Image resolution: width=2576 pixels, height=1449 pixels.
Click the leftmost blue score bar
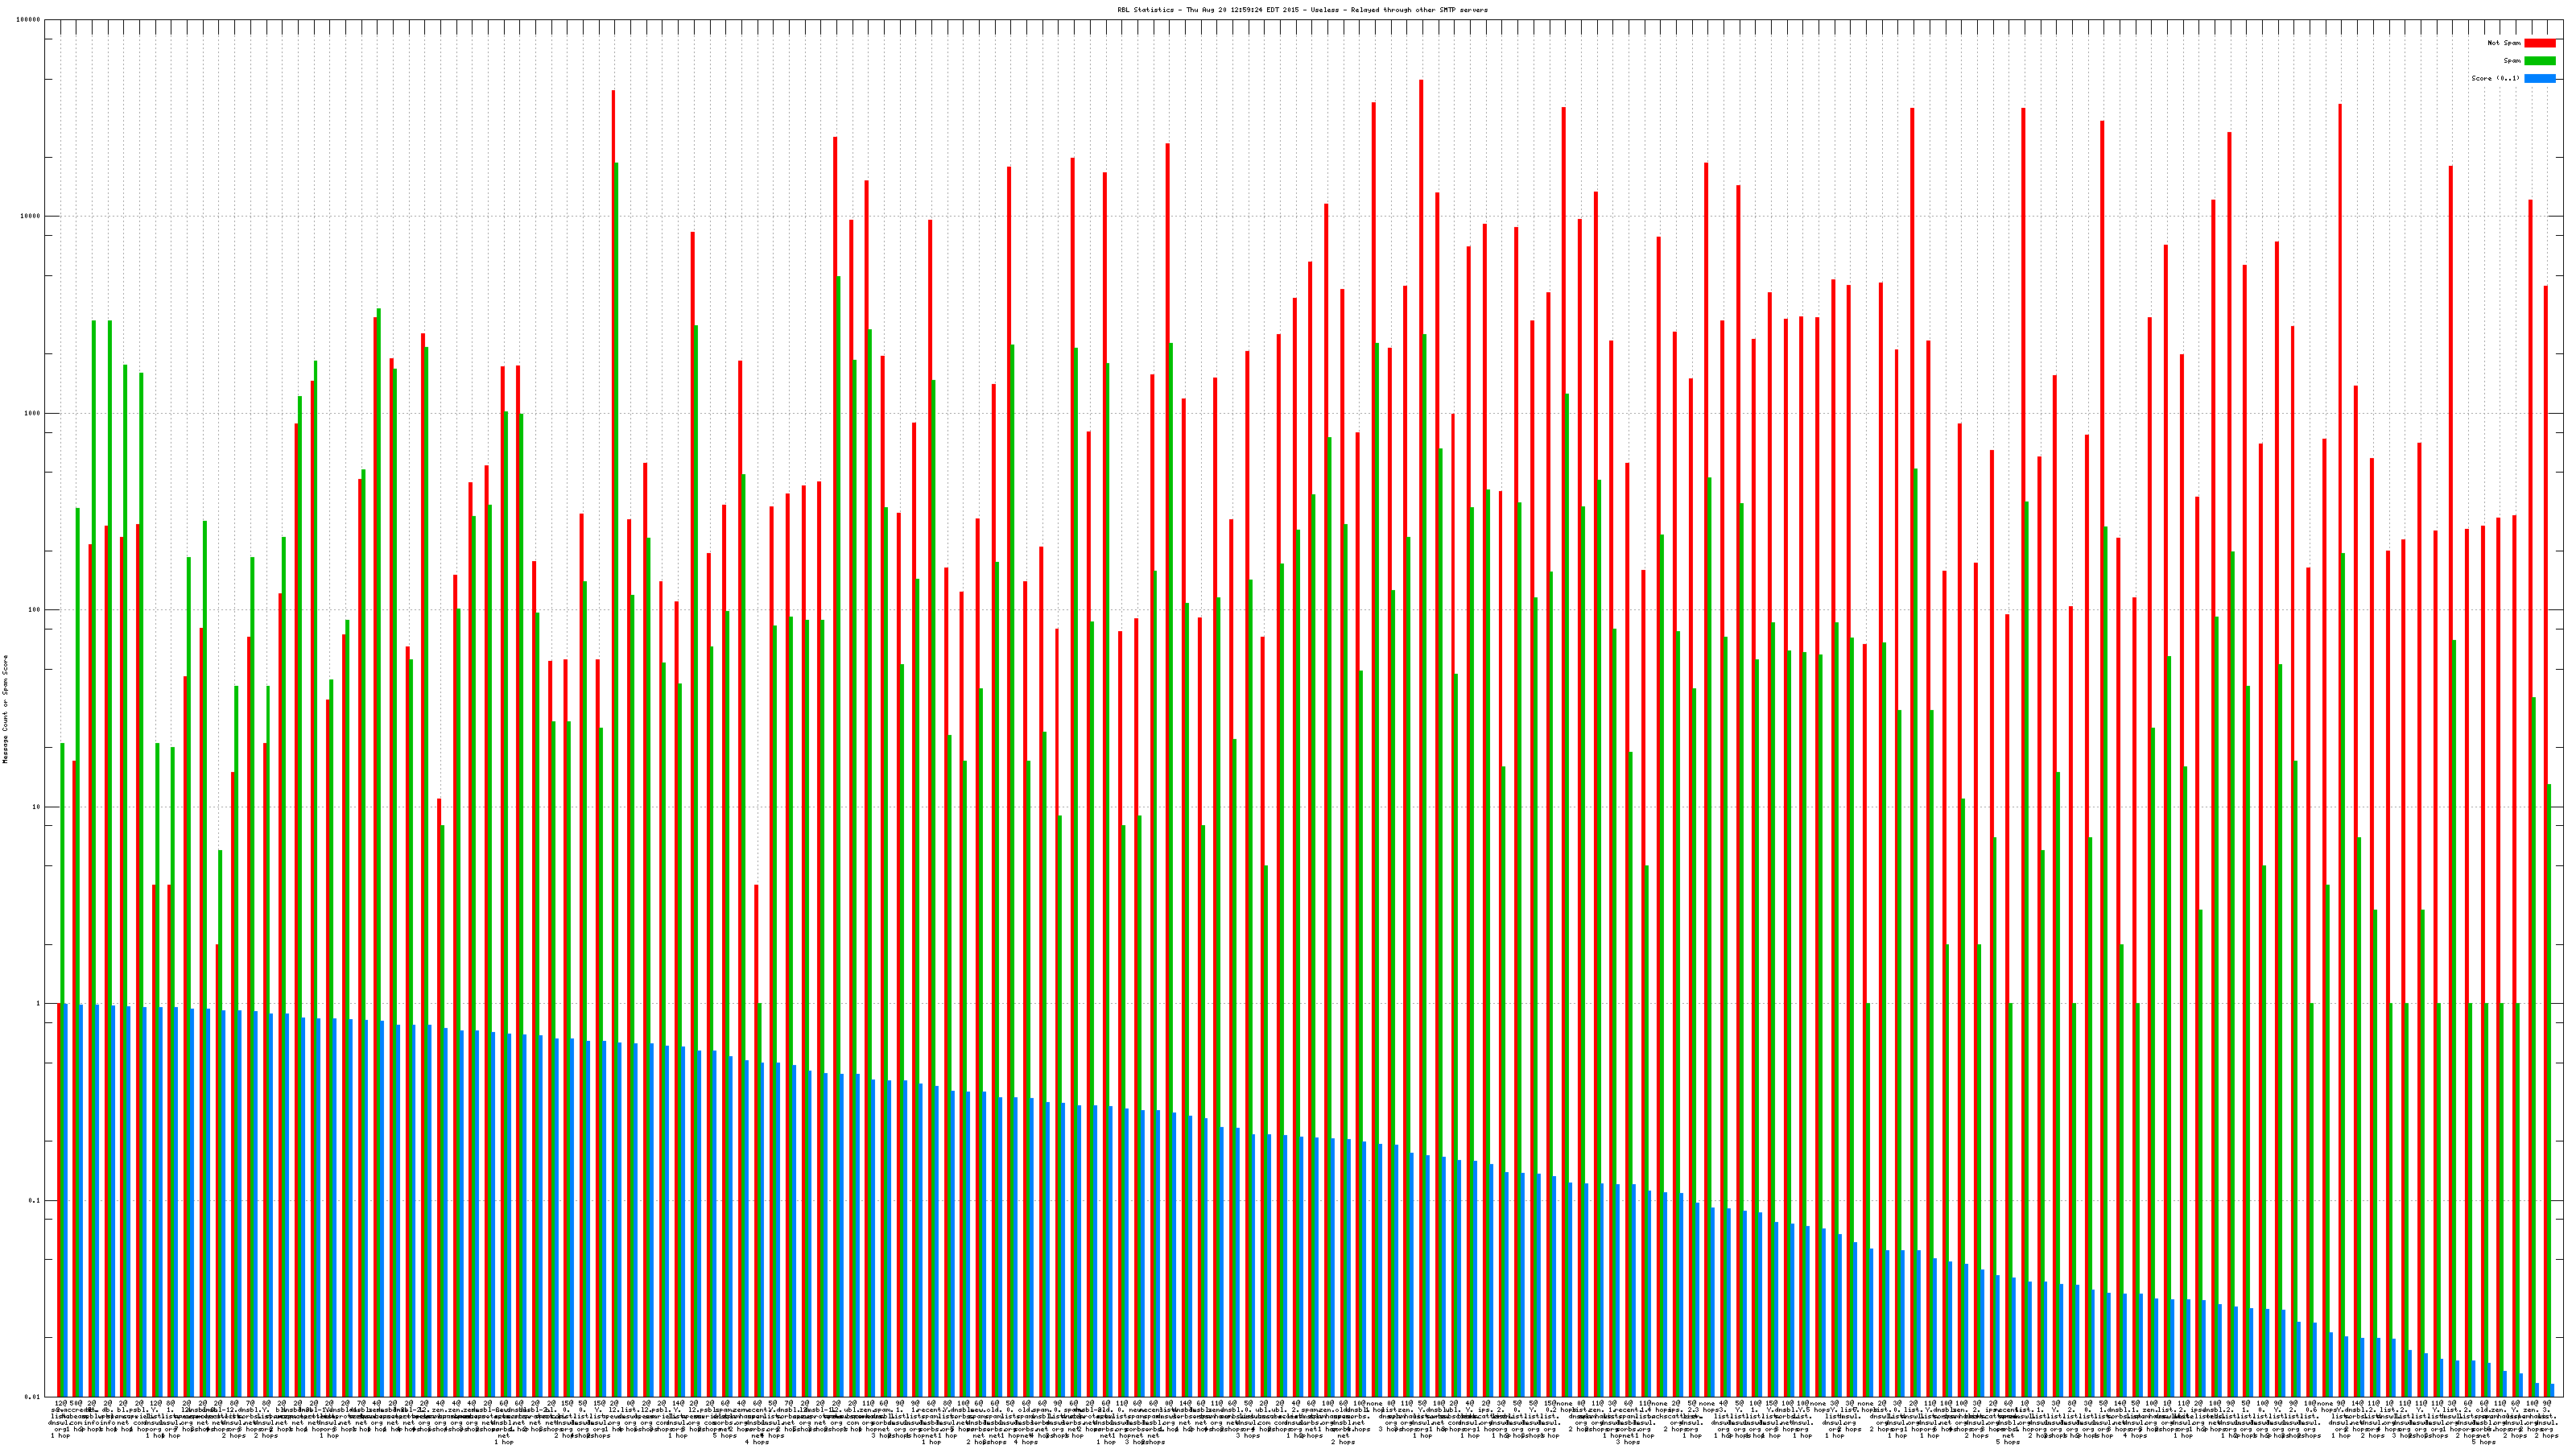(x=66, y=1200)
